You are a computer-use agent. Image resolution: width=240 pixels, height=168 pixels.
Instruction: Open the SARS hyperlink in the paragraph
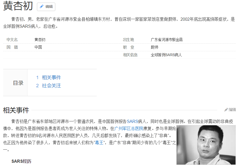point(132,121)
